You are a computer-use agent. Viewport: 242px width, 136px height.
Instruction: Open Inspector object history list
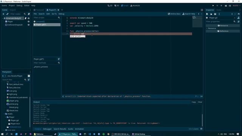point(239,14)
